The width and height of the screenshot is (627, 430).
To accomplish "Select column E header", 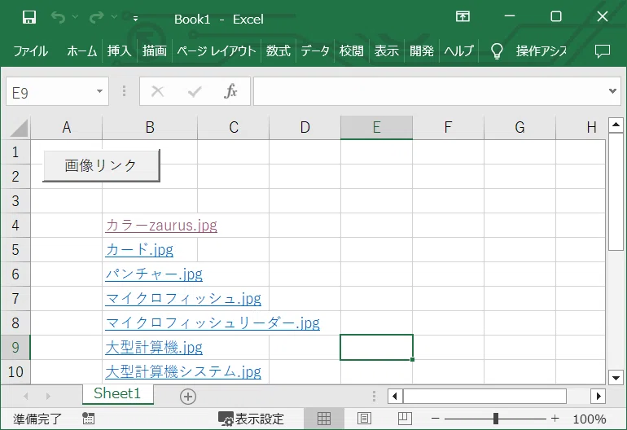I will coord(376,128).
